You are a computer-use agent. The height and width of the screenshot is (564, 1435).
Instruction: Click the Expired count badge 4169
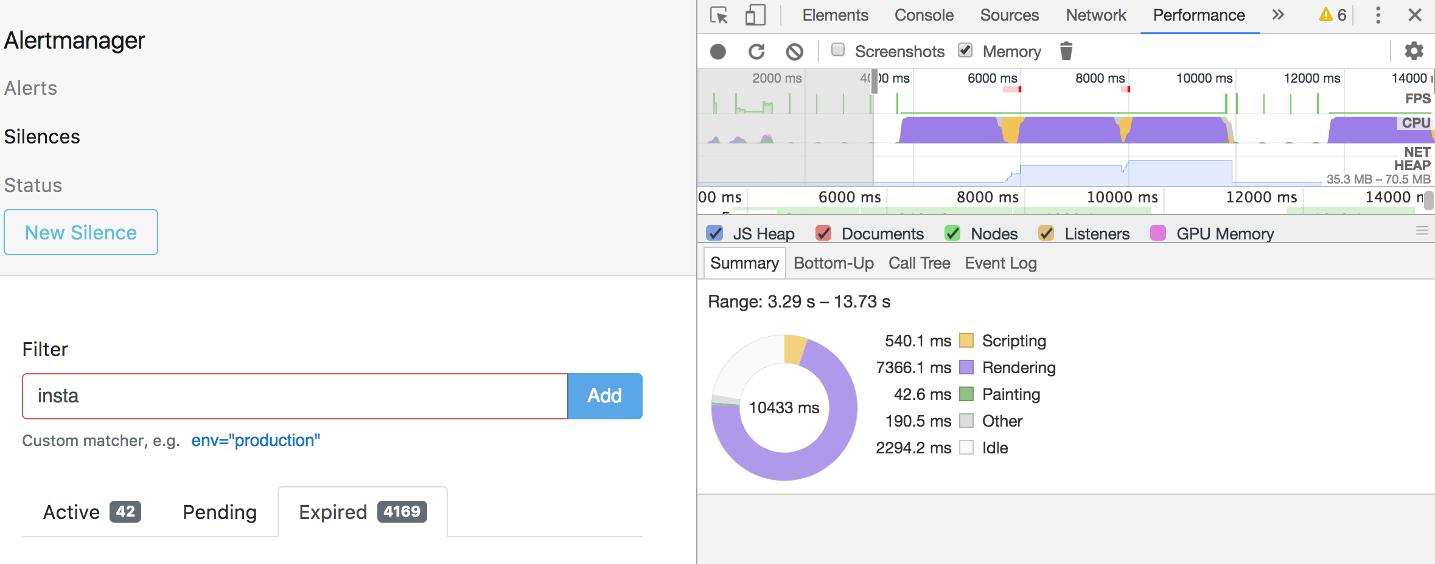click(x=402, y=512)
